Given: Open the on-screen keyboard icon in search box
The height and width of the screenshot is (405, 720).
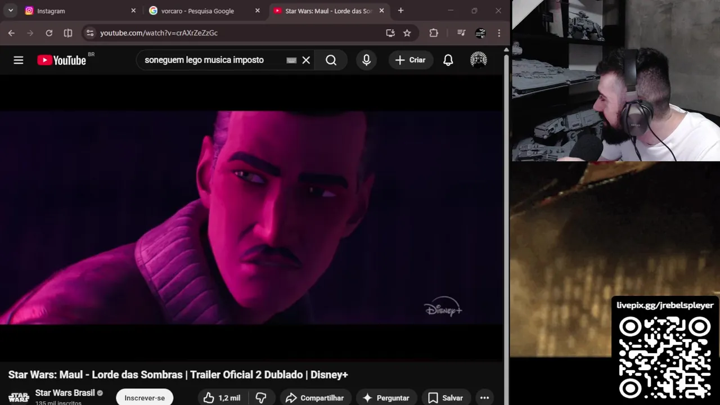Looking at the screenshot, I should [x=291, y=60].
